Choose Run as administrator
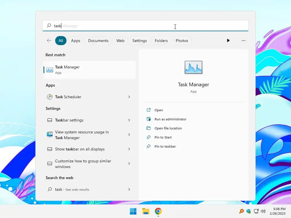This screenshot has width=291, height=218. [x=171, y=119]
